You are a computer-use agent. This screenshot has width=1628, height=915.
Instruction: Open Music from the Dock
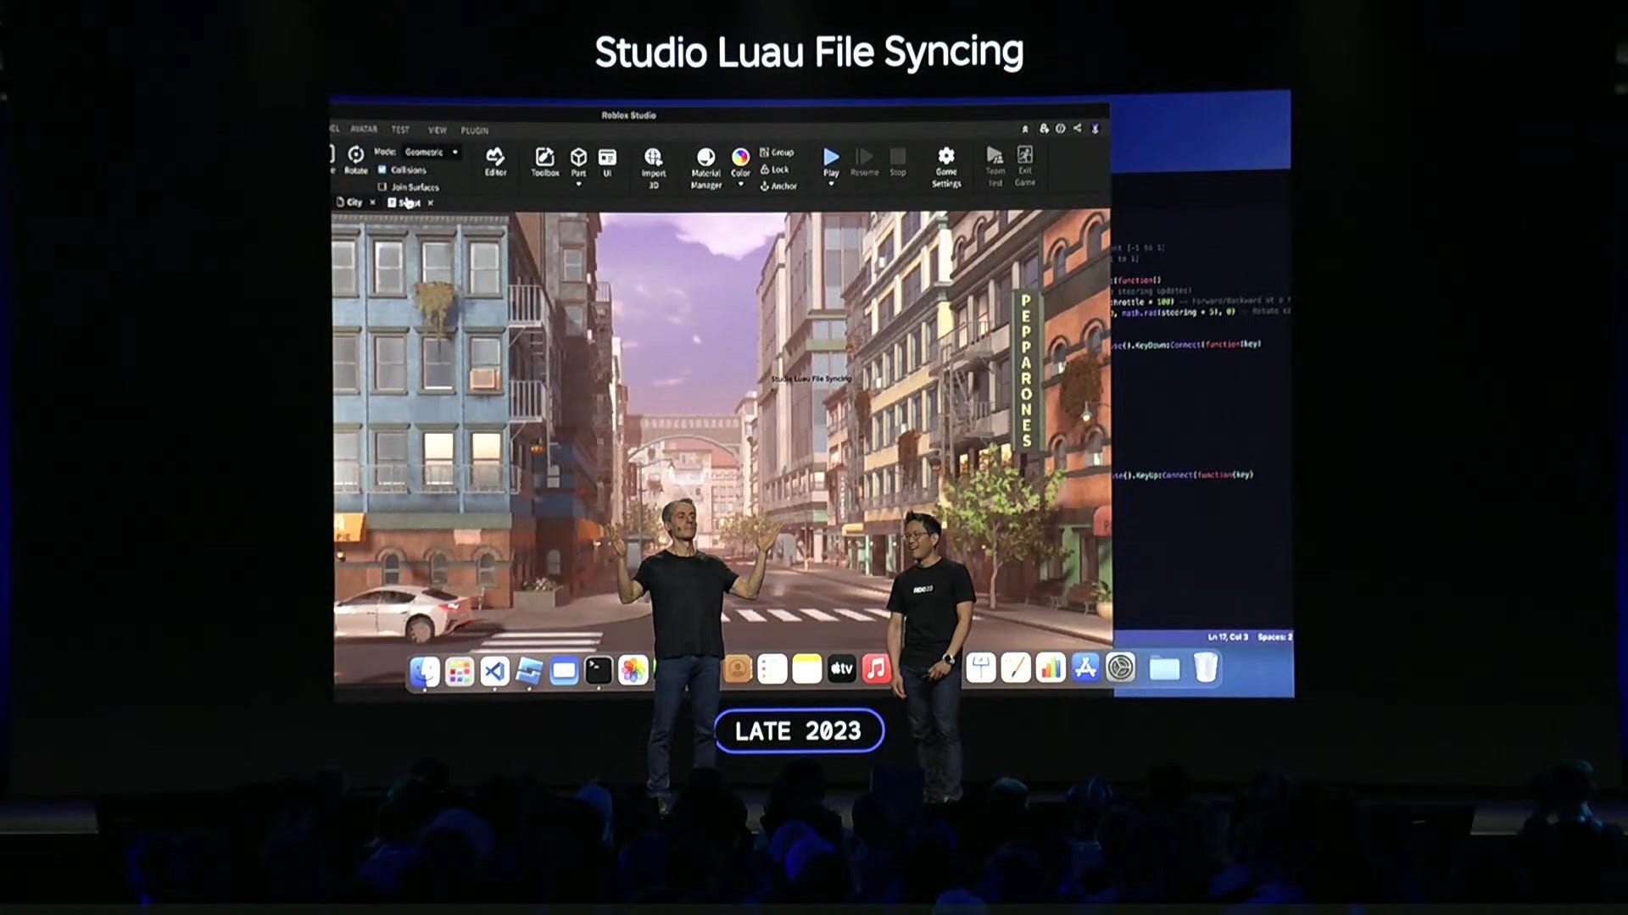tap(877, 668)
